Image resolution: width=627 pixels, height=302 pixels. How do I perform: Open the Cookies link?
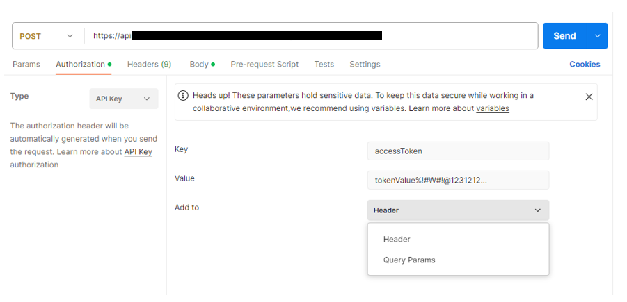point(585,65)
